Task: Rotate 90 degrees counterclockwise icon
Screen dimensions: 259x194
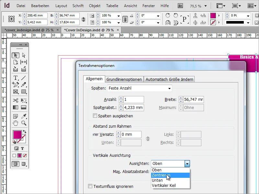Action: click(x=175, y=15)
